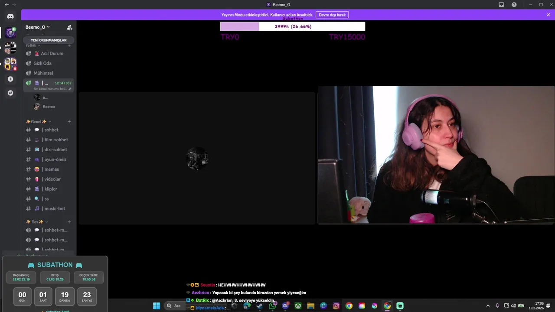Click the microphone icon in the system tray
This screenshot has height=312, width=555.
coord(497,306)
